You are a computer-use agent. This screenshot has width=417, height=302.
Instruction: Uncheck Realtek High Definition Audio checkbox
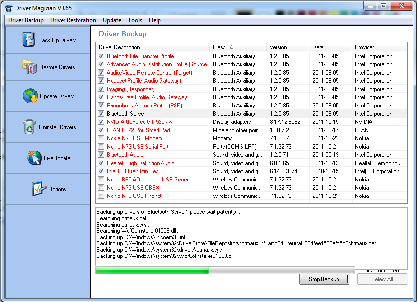[x=101, y=163]
